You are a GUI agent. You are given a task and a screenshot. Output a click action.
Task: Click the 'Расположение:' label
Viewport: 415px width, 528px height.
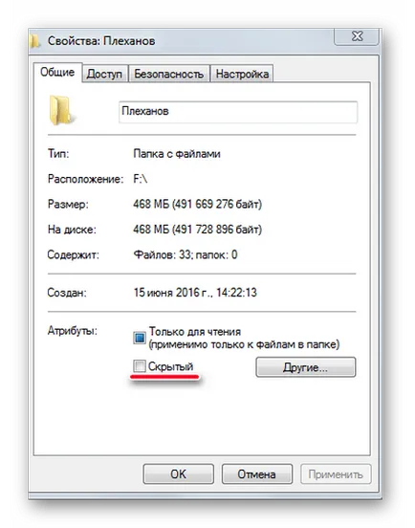pyautogui.click(x=85, y=179)
